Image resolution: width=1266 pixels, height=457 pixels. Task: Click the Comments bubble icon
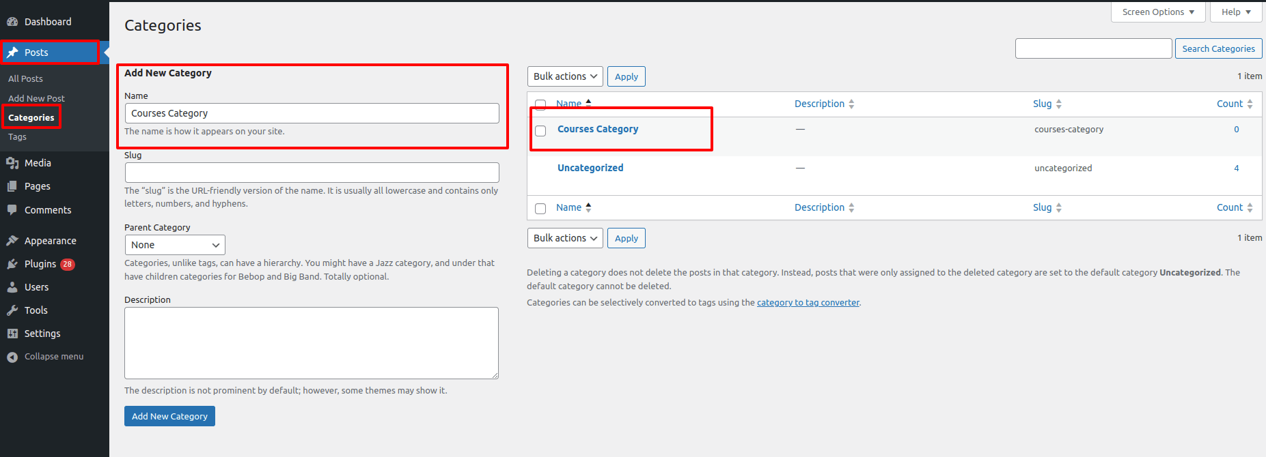point(12,210)
